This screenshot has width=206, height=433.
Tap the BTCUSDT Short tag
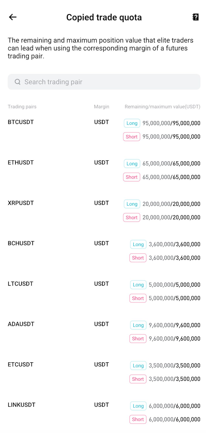[x=132, y=137]
